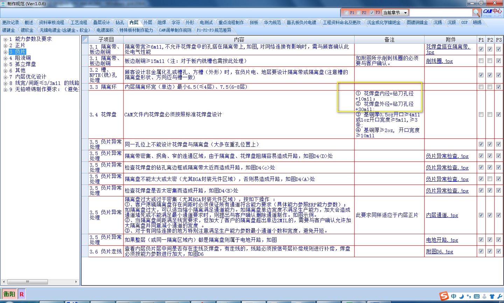Toggle the 中 Chinese/English mode icon

pos(454,296)
